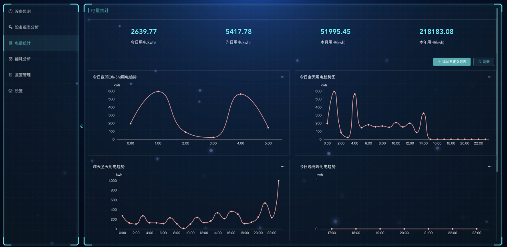Click the 5:00 x-axis label in 今日夜间 chart
This screenshot has height=247, width=507.
pyautogui.click(x=268, y=143)
